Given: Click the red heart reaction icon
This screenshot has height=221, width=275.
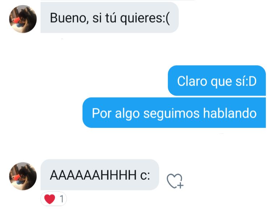Looking at the screenshot, I should (x=50, y=199).
